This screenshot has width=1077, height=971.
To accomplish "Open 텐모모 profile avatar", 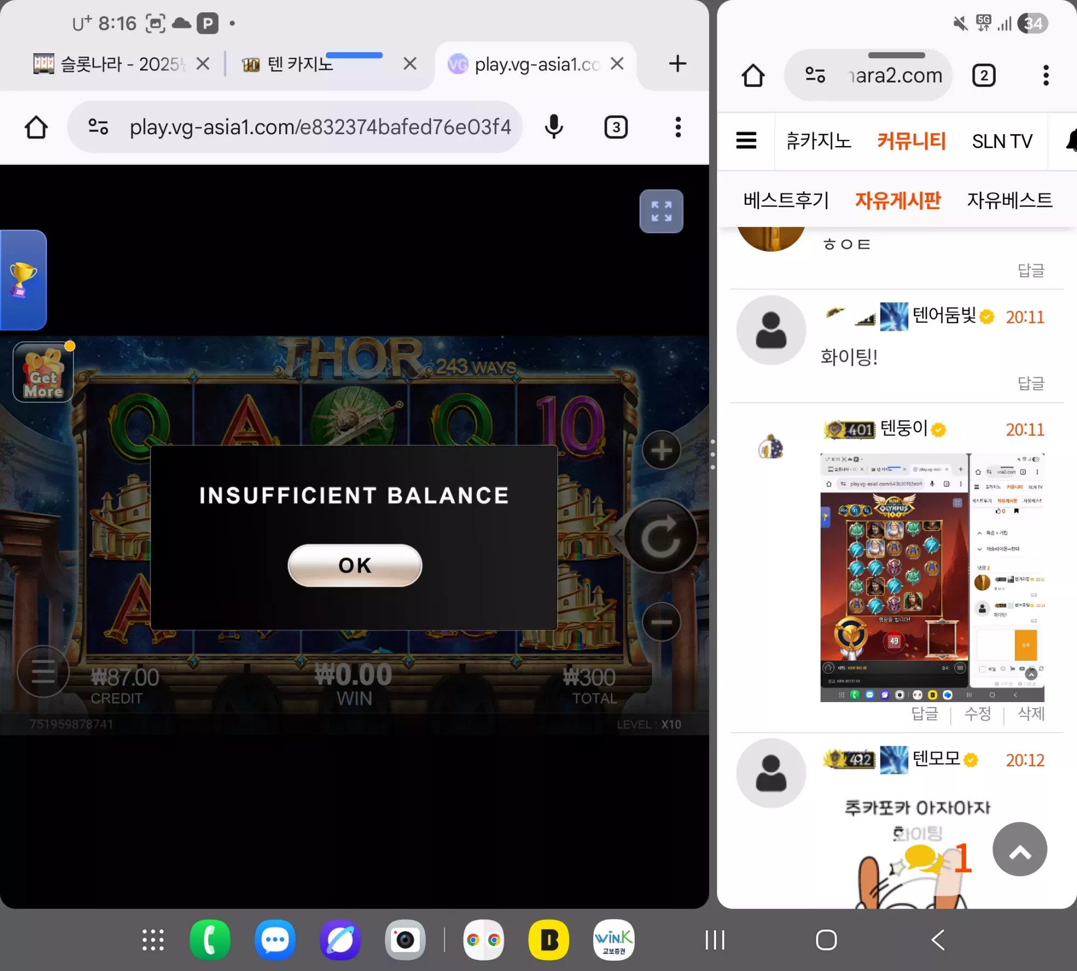I will coord(771,773).
